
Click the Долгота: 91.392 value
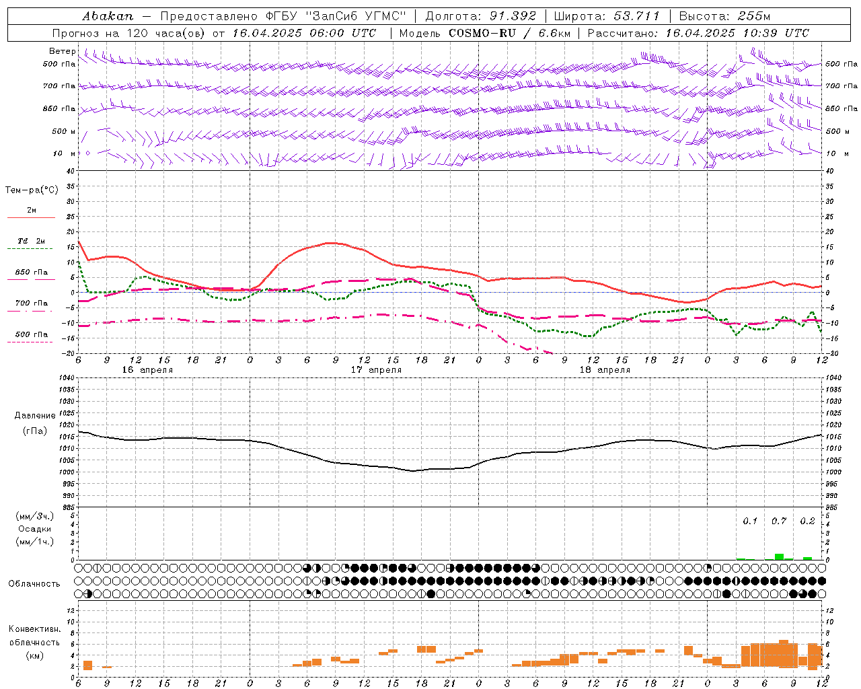481,16
